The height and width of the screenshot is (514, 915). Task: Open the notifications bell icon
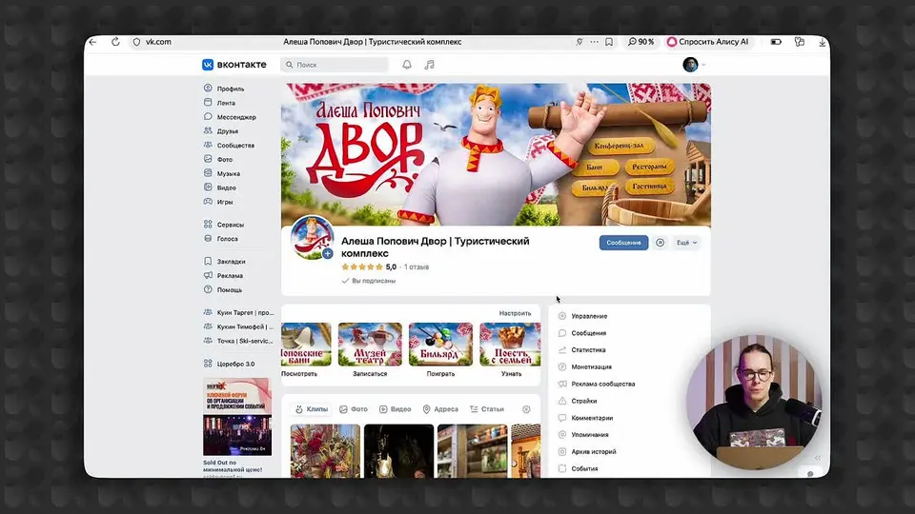coord(407,65)
